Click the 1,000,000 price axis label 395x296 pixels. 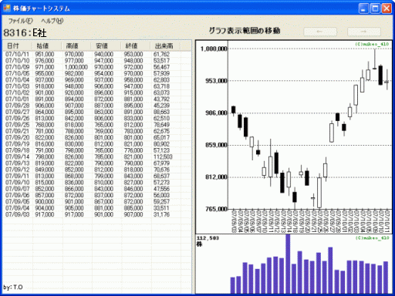tap(214, 49)
